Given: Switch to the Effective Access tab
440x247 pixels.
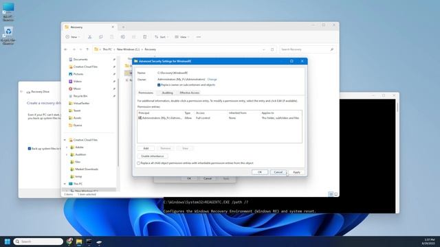Looking at the screenshot, I should pyautogui.click(x=190, y=93).
